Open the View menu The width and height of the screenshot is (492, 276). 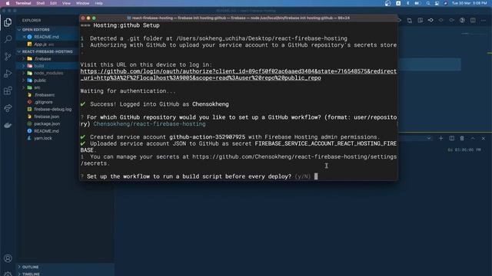click(66, 3)
